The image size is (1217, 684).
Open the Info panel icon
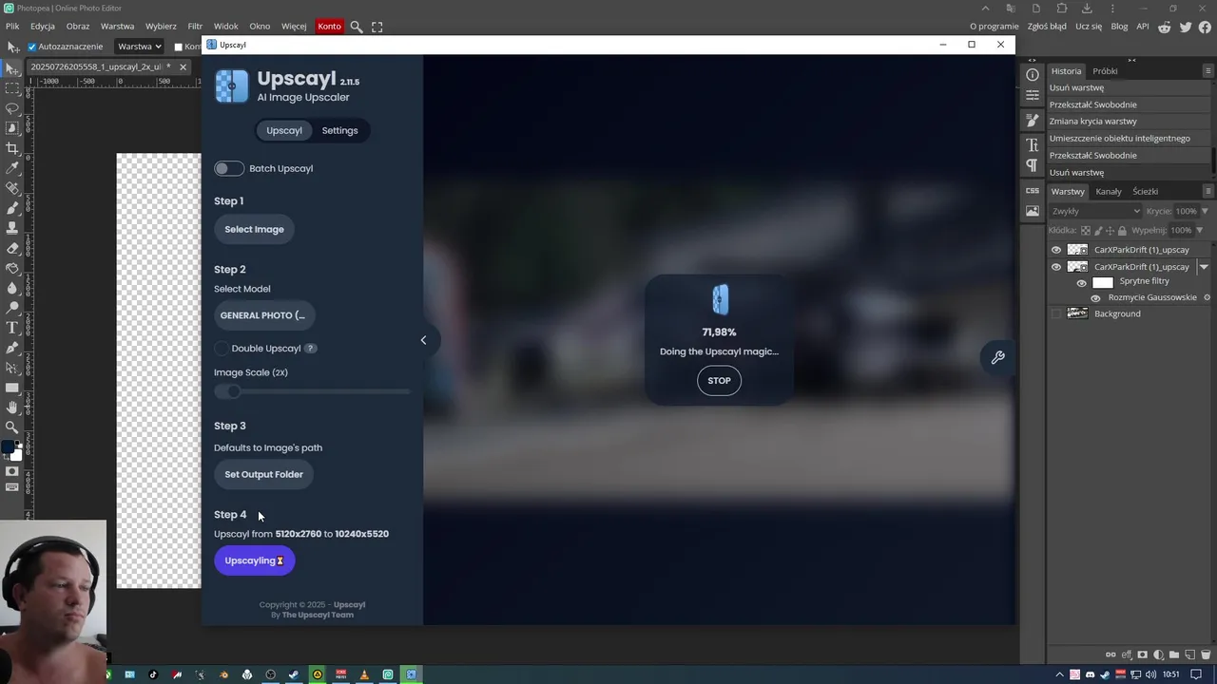click(1033, 75)
